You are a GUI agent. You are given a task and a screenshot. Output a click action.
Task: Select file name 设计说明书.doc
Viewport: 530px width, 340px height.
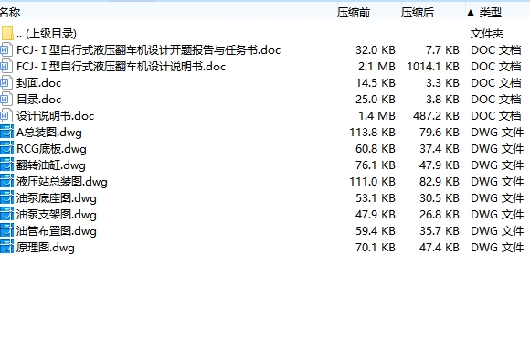tap(56, 116)
